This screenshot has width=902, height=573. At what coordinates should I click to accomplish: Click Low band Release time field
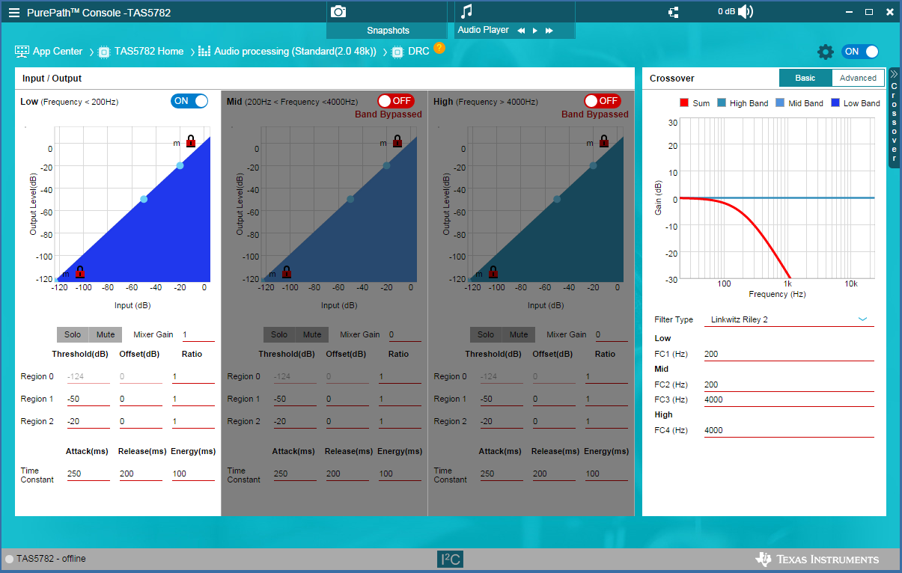pyautogui.click(x=141, y=474)
